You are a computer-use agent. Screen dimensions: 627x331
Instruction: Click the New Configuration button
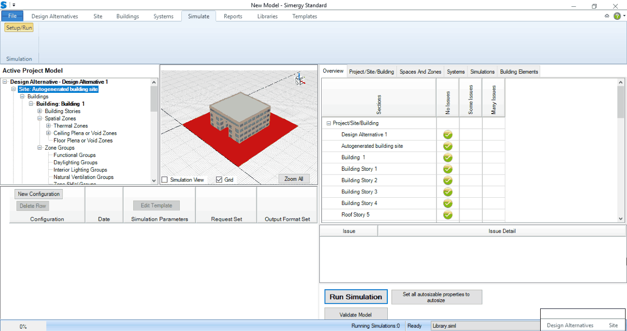click(x=39, y=194)
